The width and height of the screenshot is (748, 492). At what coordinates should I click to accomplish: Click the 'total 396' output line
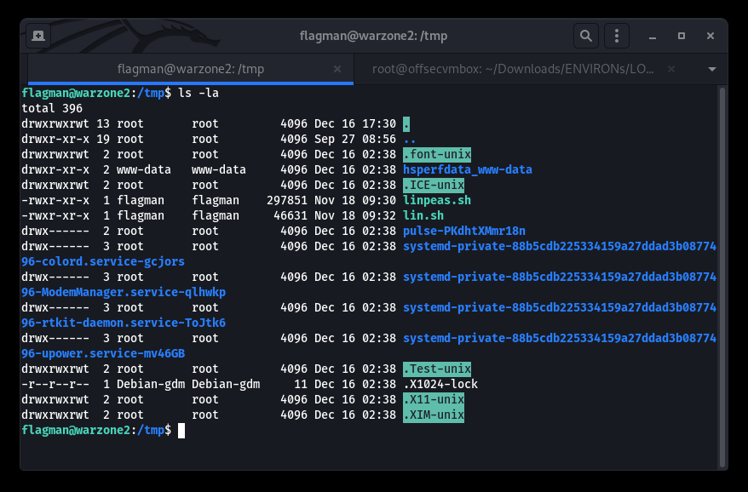tap(52, 109)
